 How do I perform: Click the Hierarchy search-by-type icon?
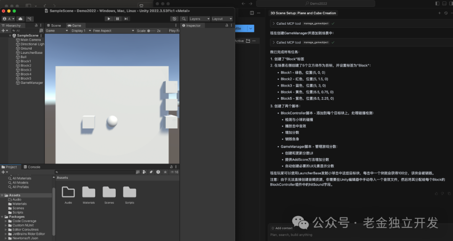[x=41, y=31]
